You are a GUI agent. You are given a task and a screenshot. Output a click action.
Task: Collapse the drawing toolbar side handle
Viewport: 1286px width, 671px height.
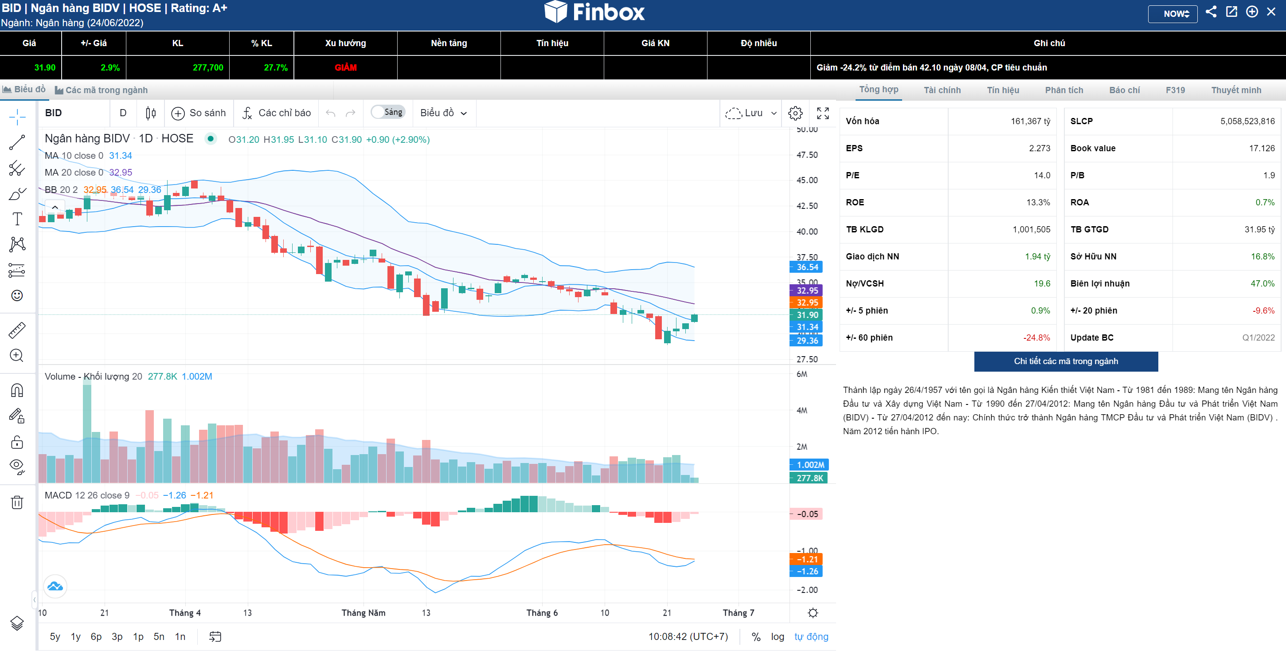(35, 599)
